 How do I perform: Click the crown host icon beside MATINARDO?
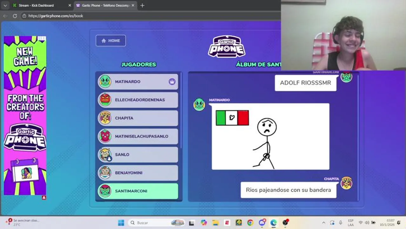point(172,82)
